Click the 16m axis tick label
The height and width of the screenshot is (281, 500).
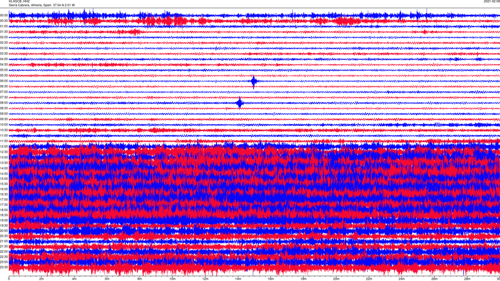[x=271, y=279]
